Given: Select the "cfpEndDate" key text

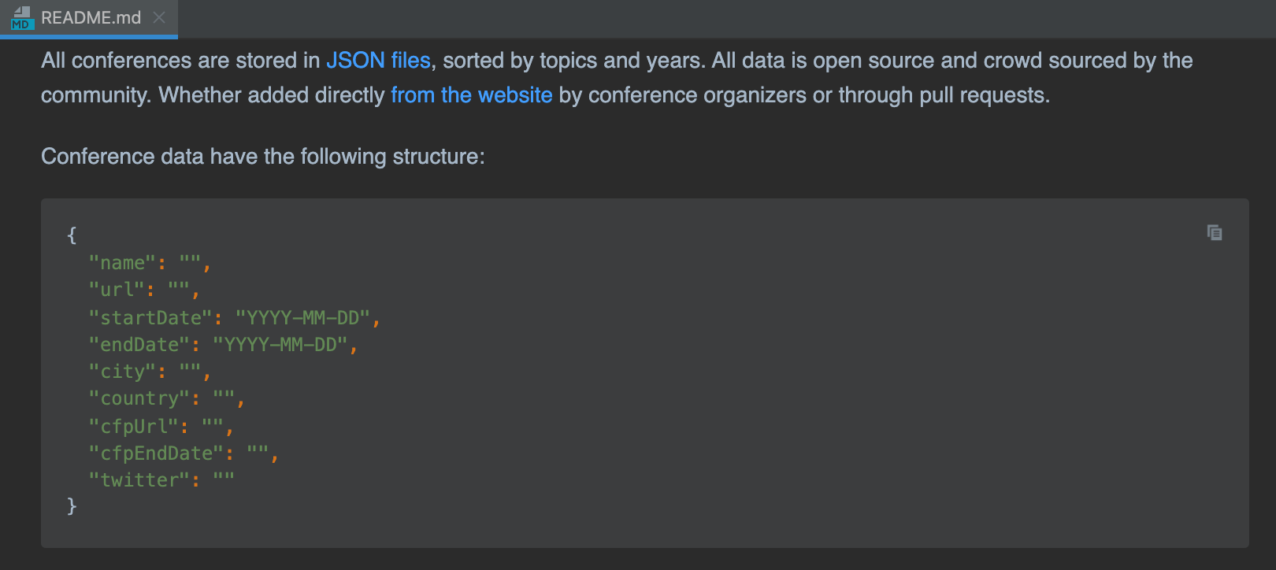Looking at the screenshot, I should tap(156, 453).
